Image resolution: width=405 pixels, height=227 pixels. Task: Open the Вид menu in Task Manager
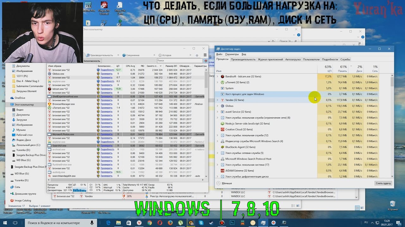point(244,54)
